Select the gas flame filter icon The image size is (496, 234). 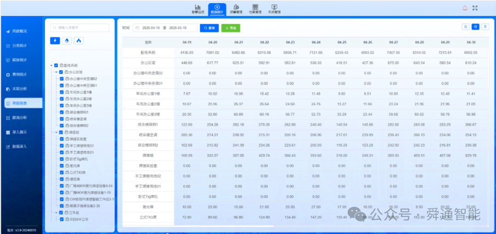tap(79, 40)
